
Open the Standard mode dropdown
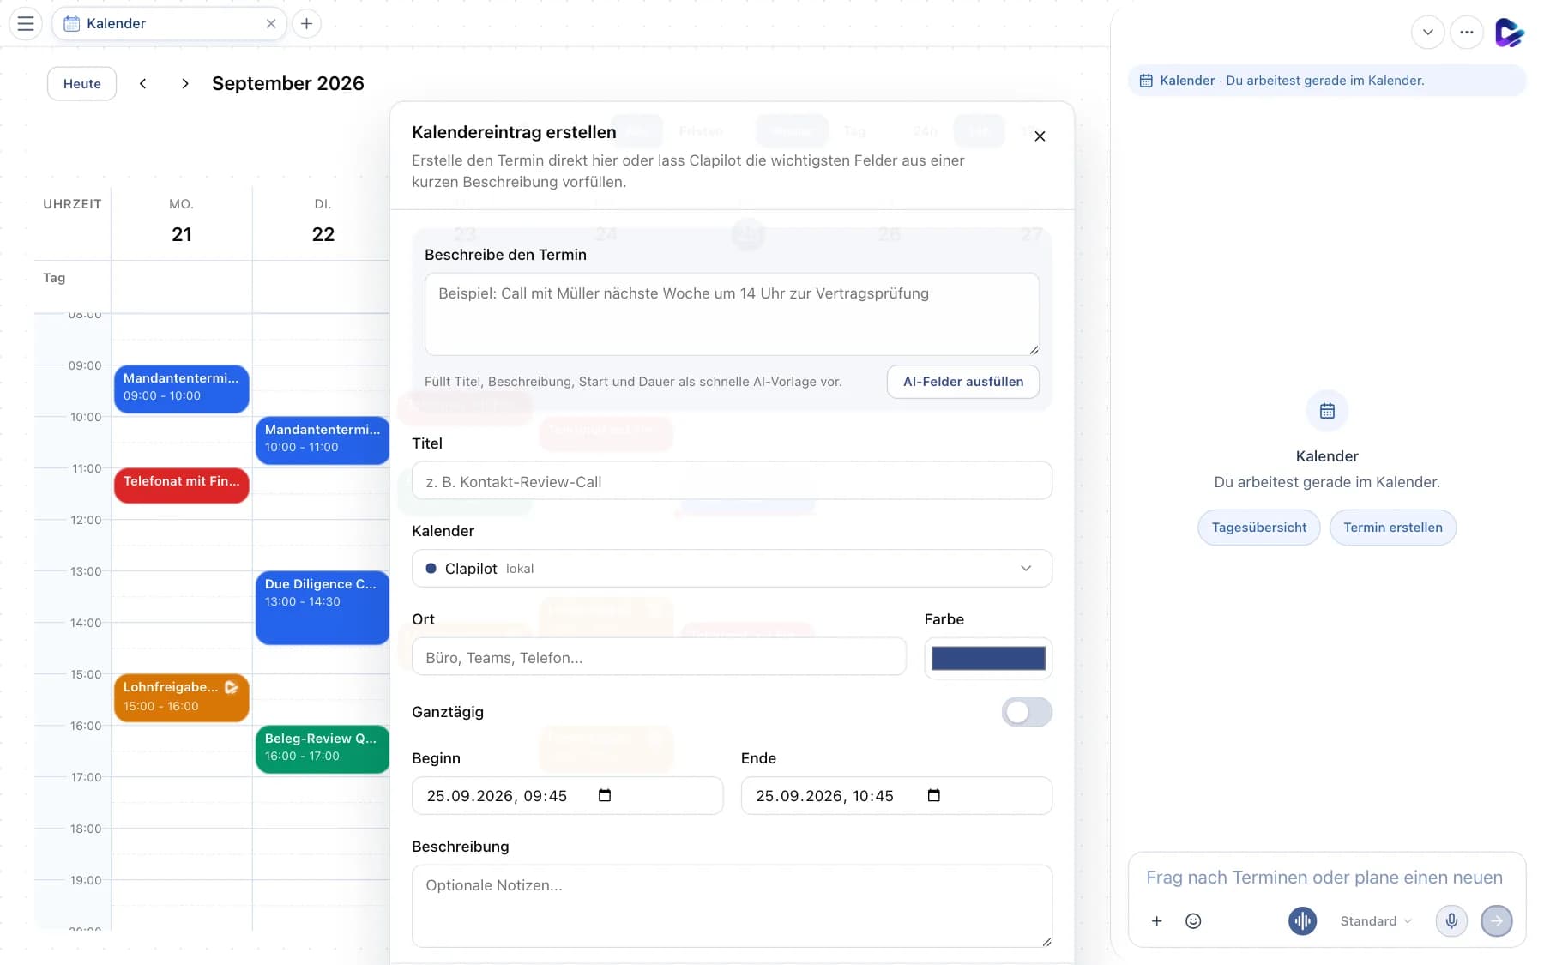(1375, 920)
